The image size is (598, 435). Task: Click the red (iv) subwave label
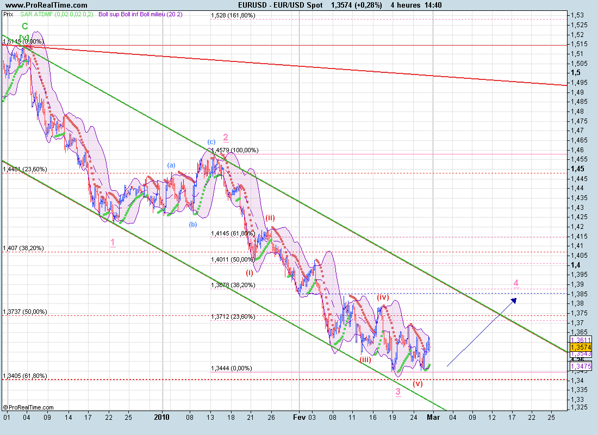click(383, 297)
